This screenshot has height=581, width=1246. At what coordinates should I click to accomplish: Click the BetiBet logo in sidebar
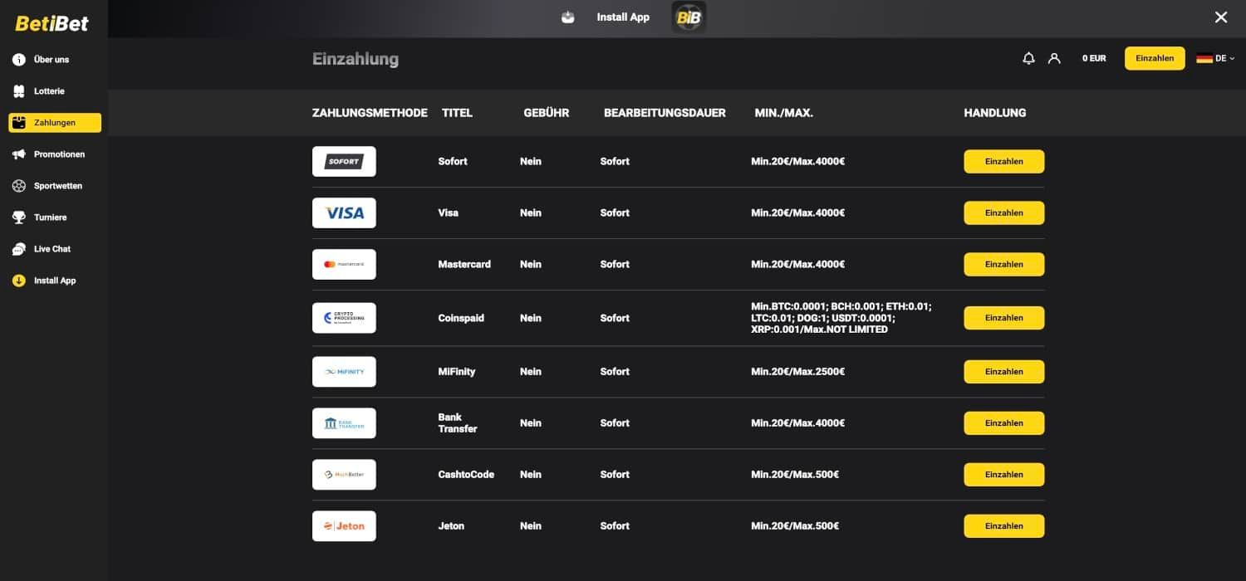(x=52, y=23)
